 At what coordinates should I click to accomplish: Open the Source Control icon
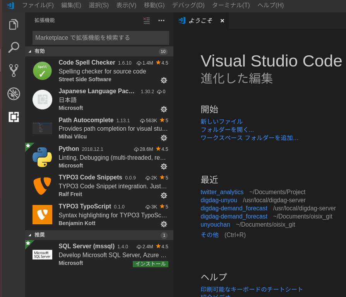pos(14,70)
